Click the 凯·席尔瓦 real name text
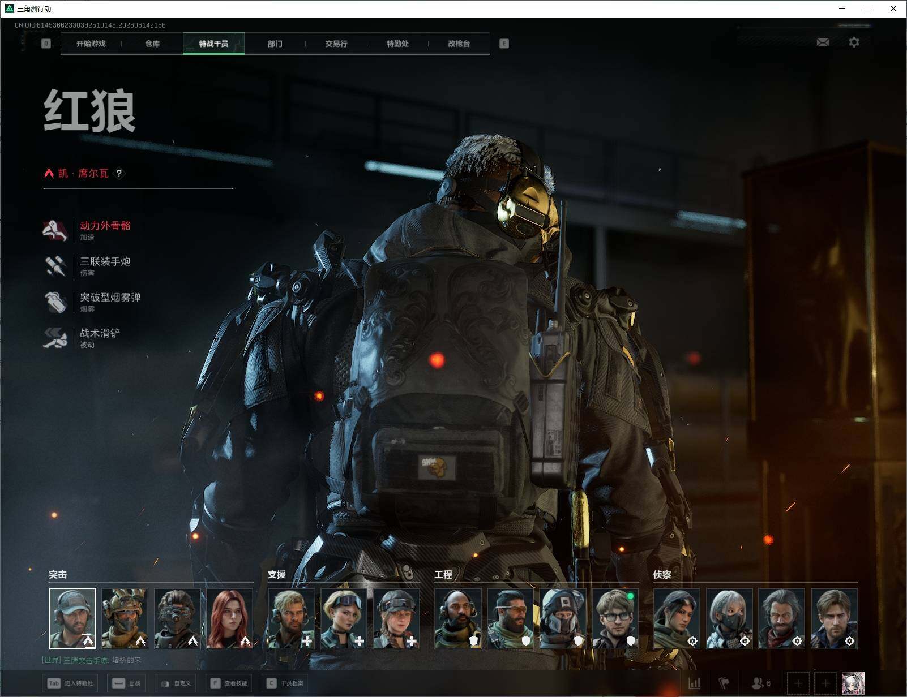The width and height of the screenshot is (907, 697). pos(83,173)
